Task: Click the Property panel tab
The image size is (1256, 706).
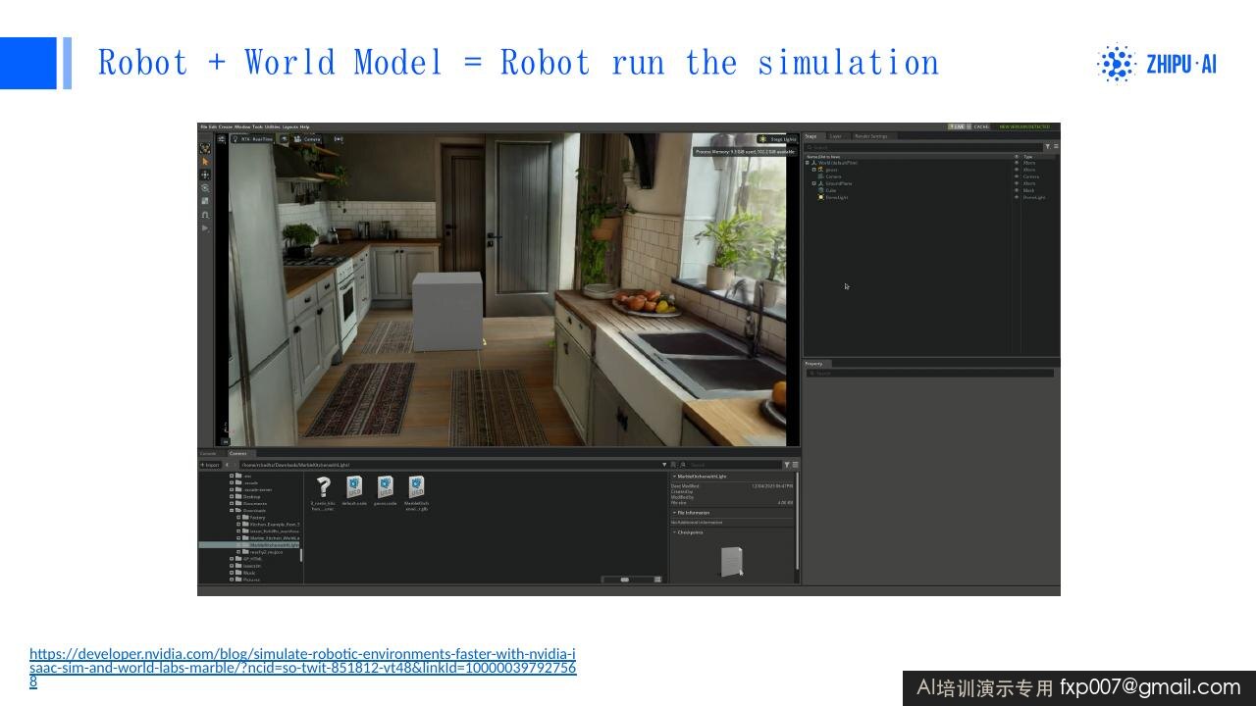Action: point(815,364)
